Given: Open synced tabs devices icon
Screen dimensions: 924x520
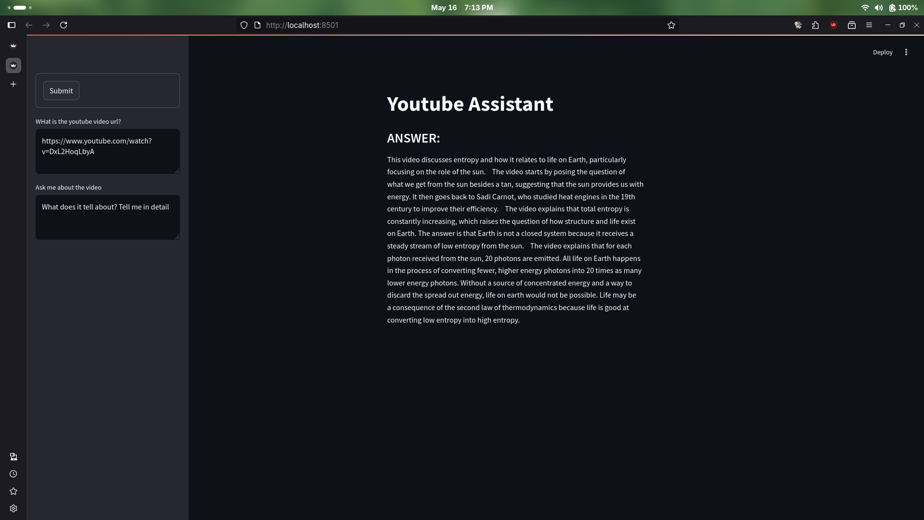Looking at the screenshot, I should pos(13,456).
